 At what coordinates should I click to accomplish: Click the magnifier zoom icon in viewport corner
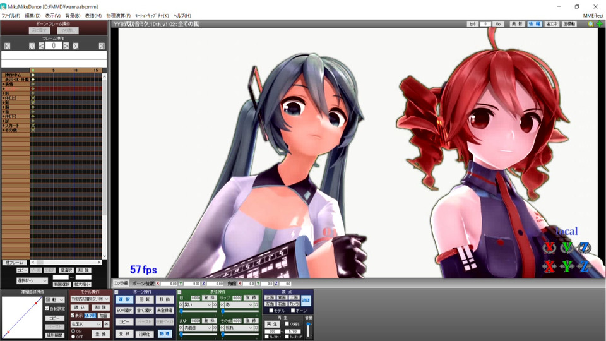pyautogui.click(x=591, y=24)
